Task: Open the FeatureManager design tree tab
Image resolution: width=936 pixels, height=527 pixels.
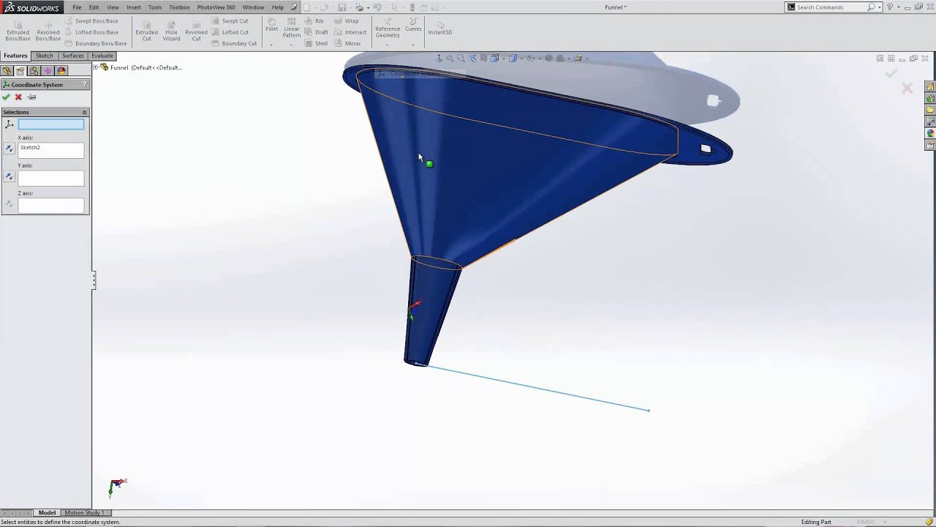Action: tap(7, 71)
